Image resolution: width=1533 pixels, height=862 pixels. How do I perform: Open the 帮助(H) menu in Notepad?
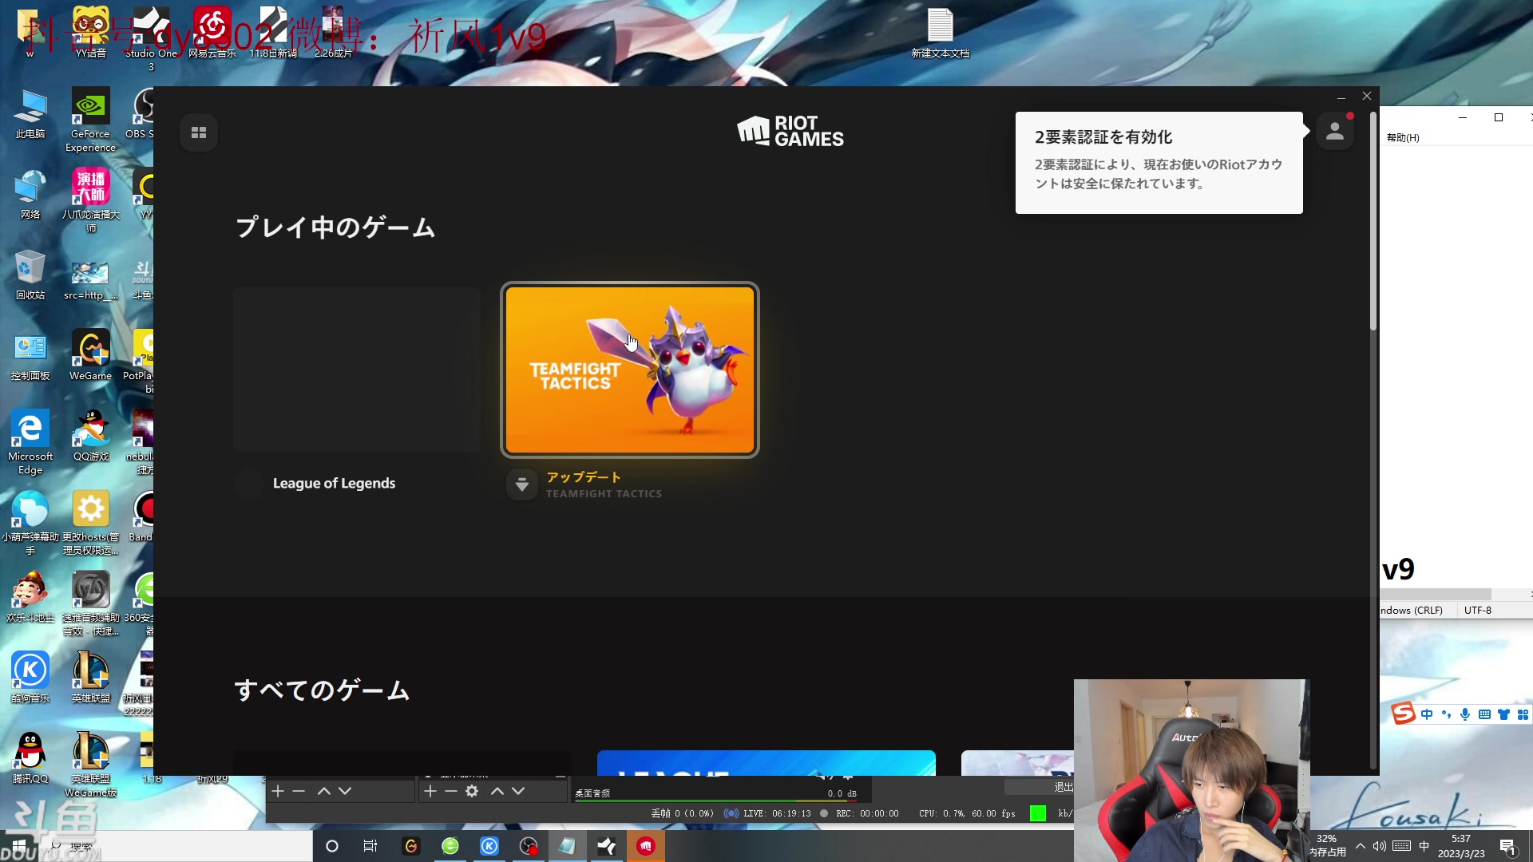click(x=1403, y=137)
